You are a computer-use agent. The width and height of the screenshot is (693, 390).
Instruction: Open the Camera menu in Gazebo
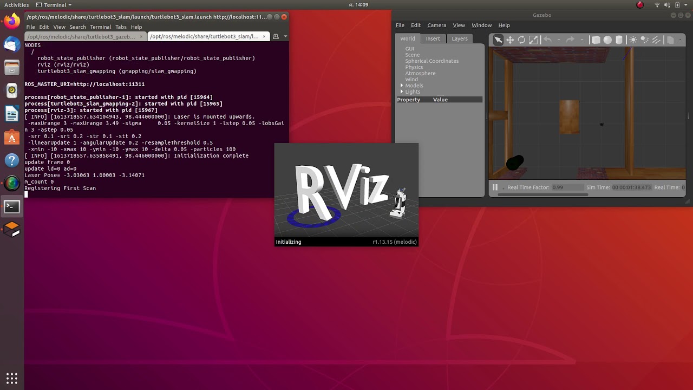436,25
